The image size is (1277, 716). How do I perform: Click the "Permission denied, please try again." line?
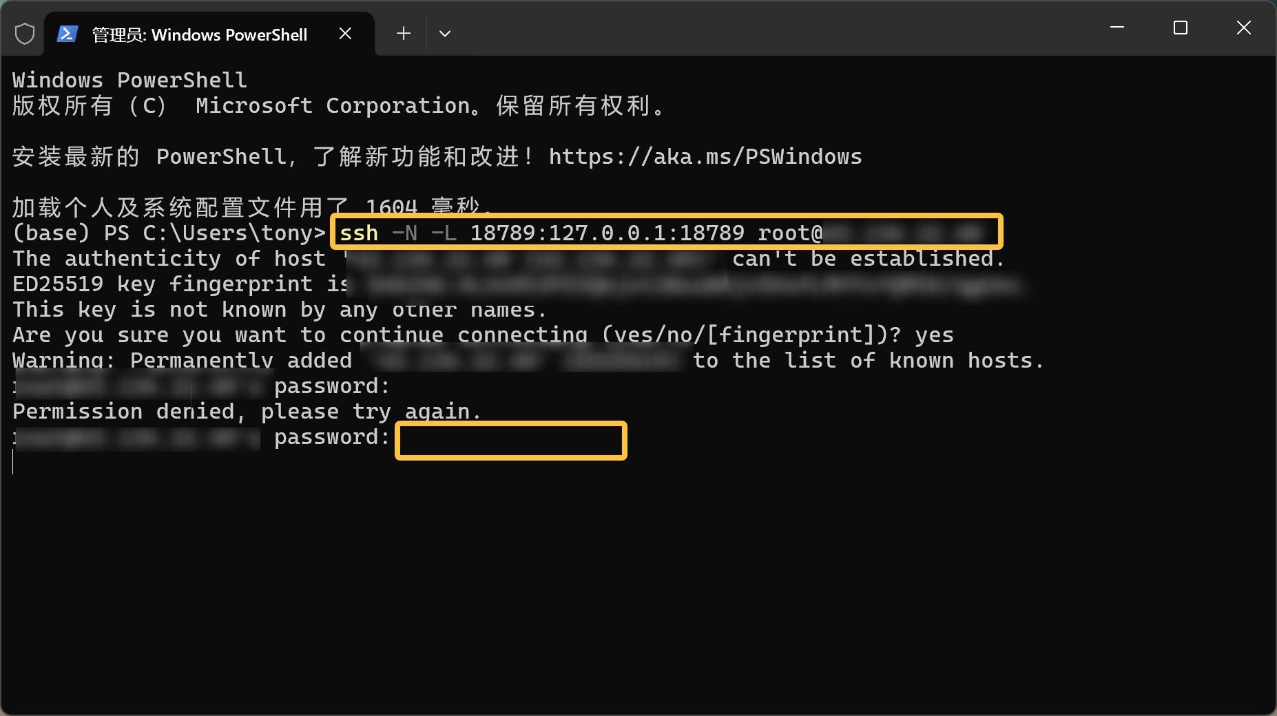tap(246, 412)
